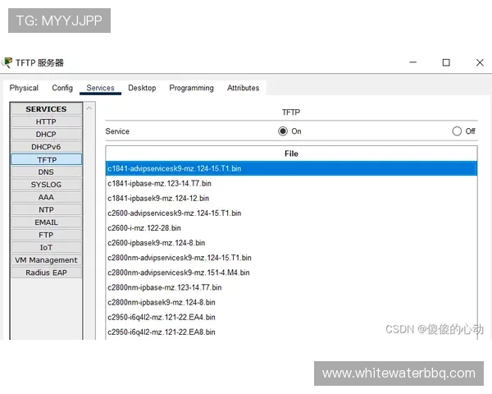492x394 pixels.
Task: Go to the Attributes tab
Action: (x=243, y=88)
